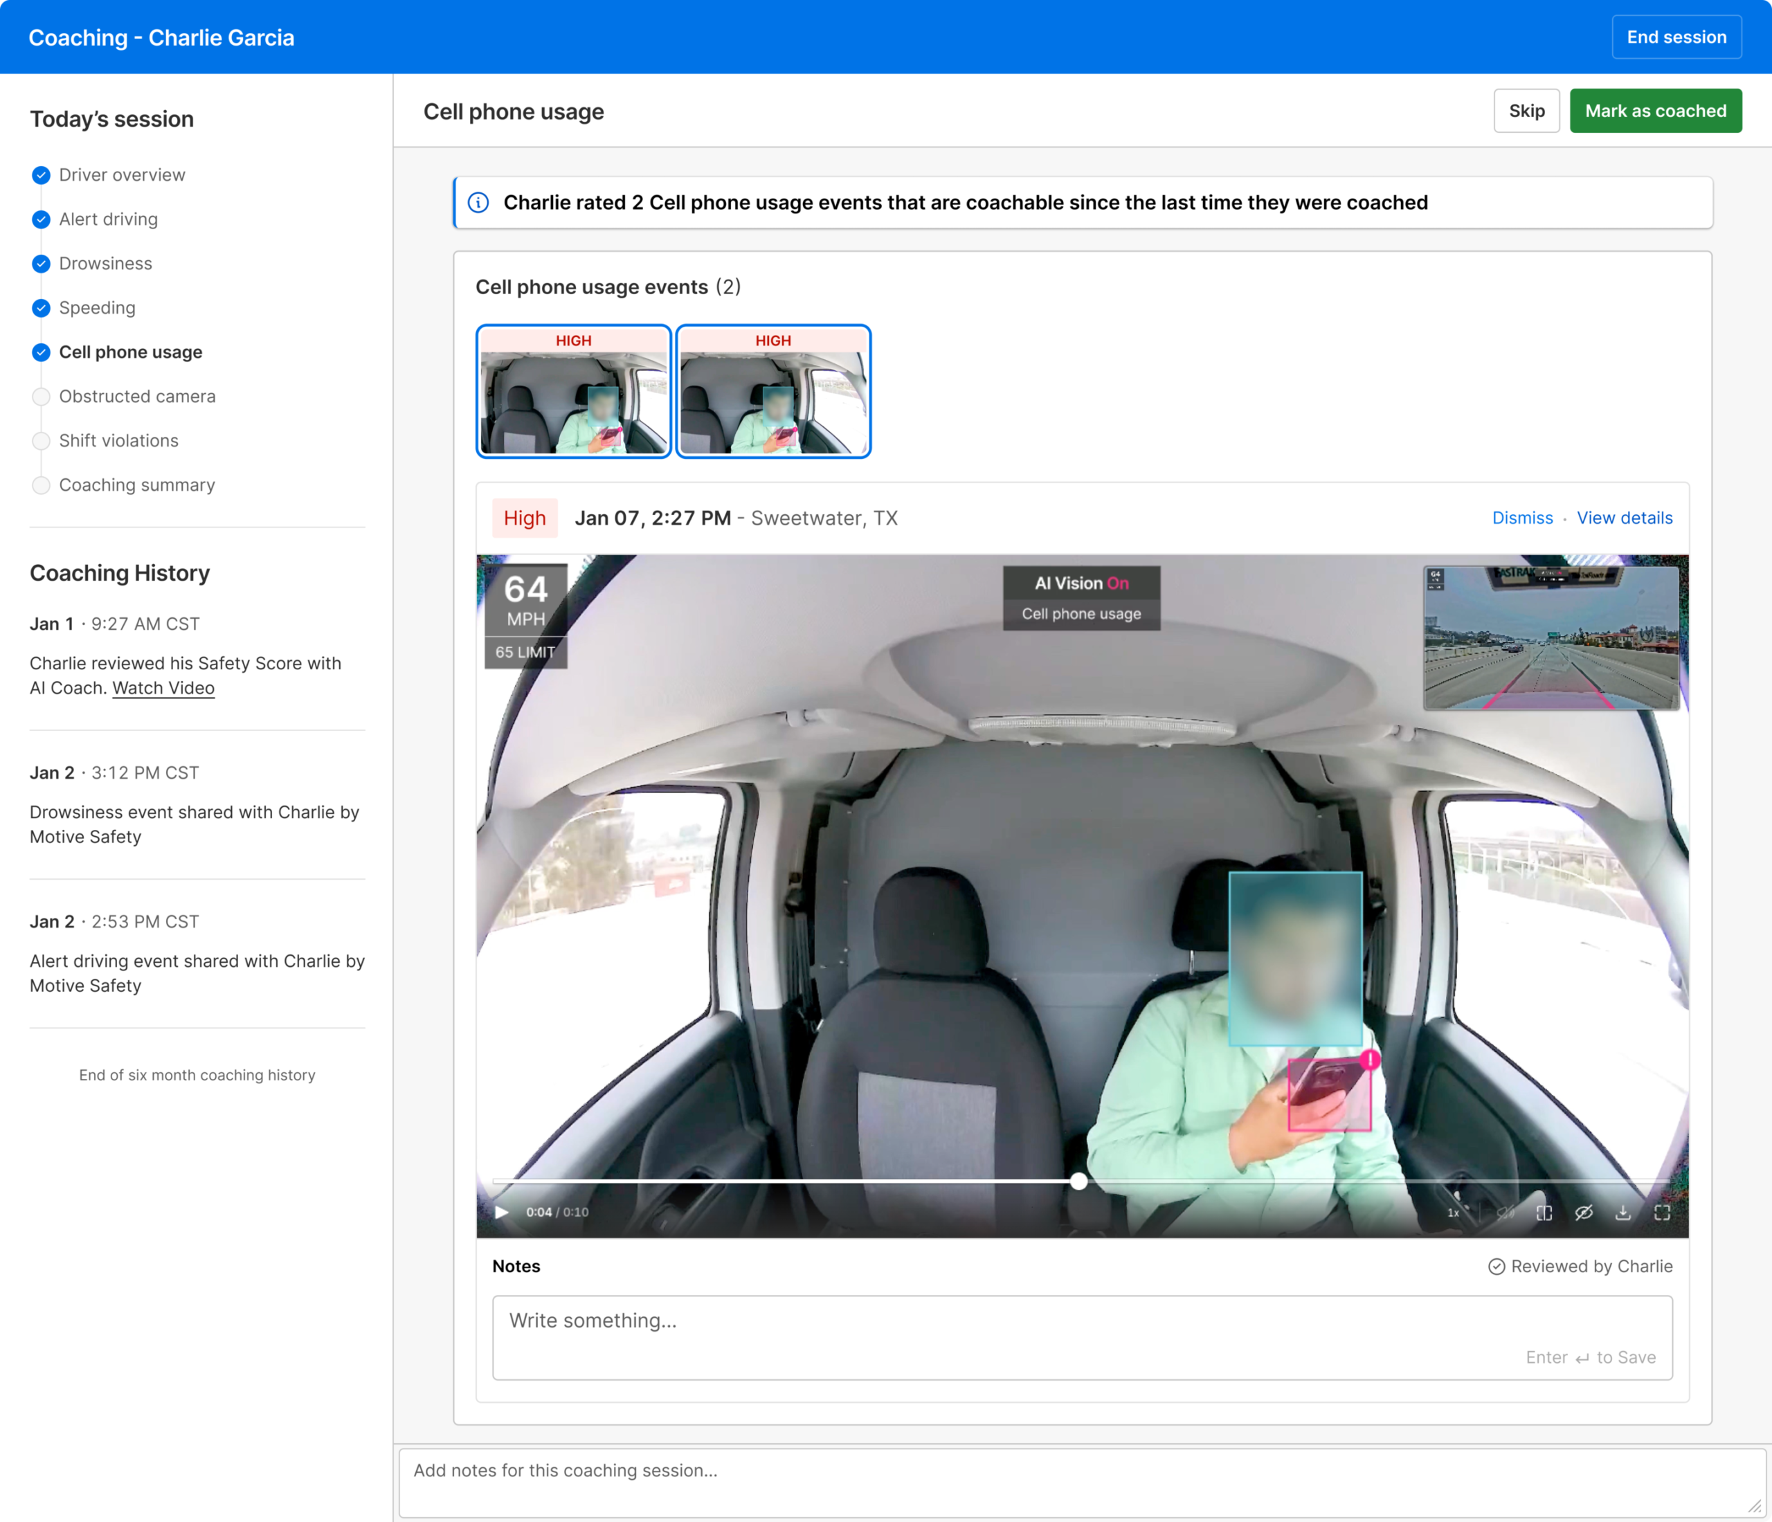Image resolution: width=1772 pixels, height=1522 pixels.
Task: Select the Obstructed camera step circle
Action: coord(41,397)
